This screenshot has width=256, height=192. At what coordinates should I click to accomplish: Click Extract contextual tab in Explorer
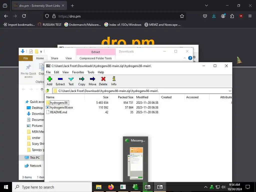[96, 52]
